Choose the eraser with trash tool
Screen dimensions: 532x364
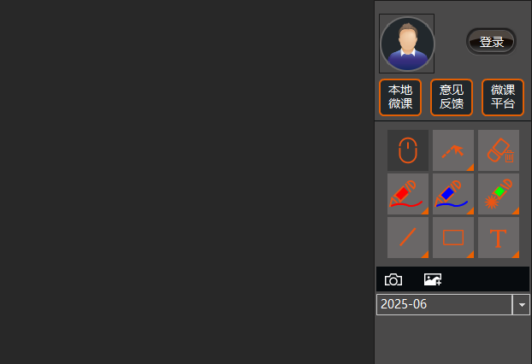point(499,150)
